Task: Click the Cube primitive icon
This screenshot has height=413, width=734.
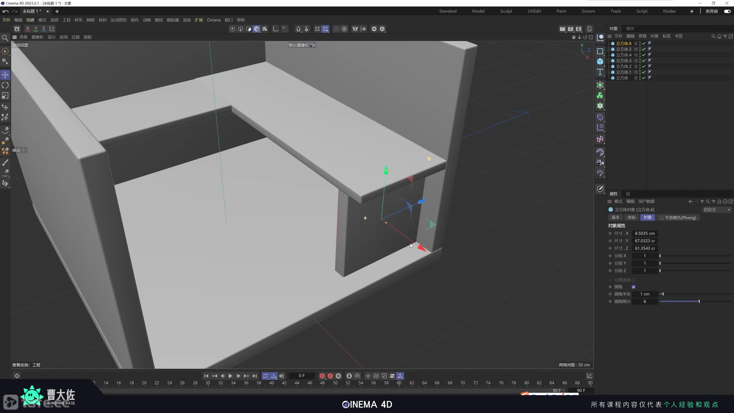Action: coord(600,62)
